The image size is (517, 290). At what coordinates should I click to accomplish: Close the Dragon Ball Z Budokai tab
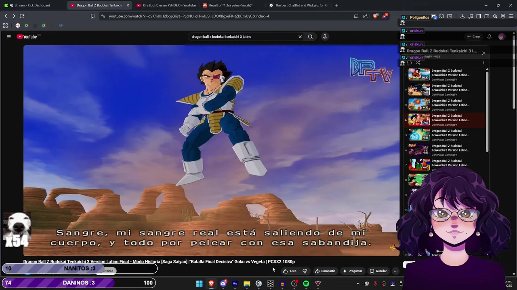tap(128, 5)
